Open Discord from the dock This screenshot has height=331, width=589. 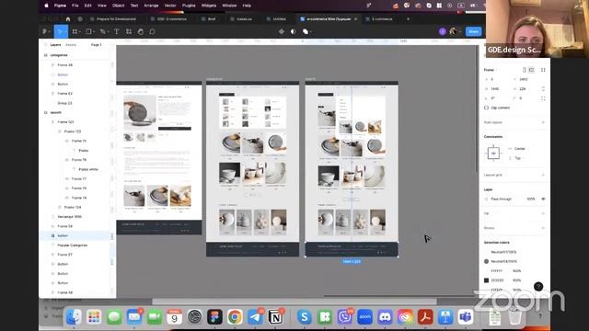385,317
